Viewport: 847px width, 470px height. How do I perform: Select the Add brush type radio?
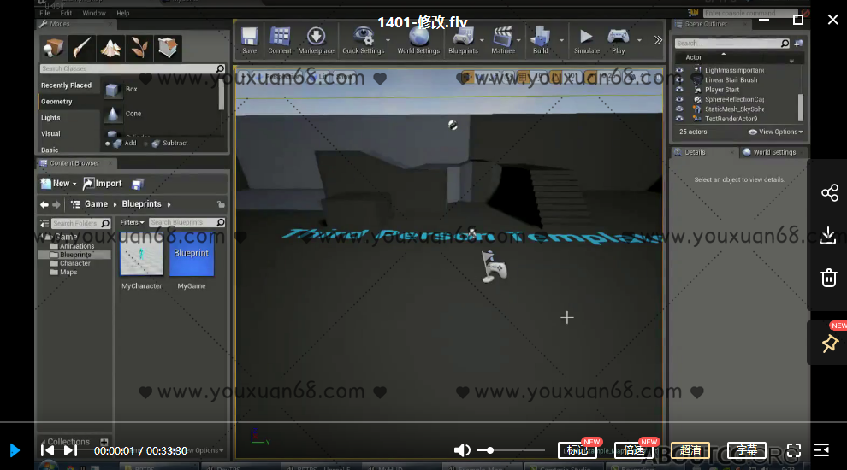coord(108,144)
